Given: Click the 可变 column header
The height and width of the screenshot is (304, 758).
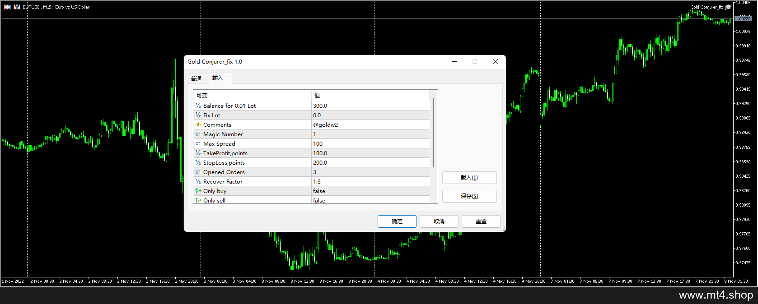Looking at the screenshot, I should [x=253, y=95].
